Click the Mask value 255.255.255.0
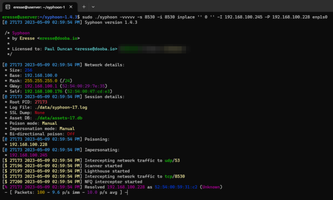Screen dimensions: 333x200 click(x=41, y=81)
